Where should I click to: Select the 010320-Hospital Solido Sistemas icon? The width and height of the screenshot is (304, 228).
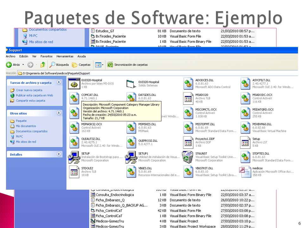click(x=131, y=84)
